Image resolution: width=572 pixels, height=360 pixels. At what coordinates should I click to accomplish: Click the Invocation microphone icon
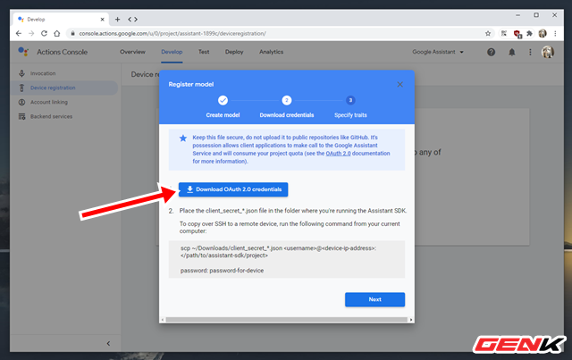pos(21,73)
